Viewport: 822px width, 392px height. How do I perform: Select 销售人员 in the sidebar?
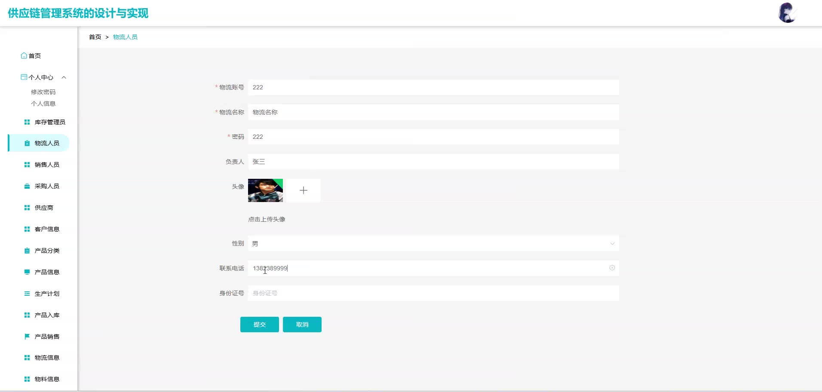47,165
